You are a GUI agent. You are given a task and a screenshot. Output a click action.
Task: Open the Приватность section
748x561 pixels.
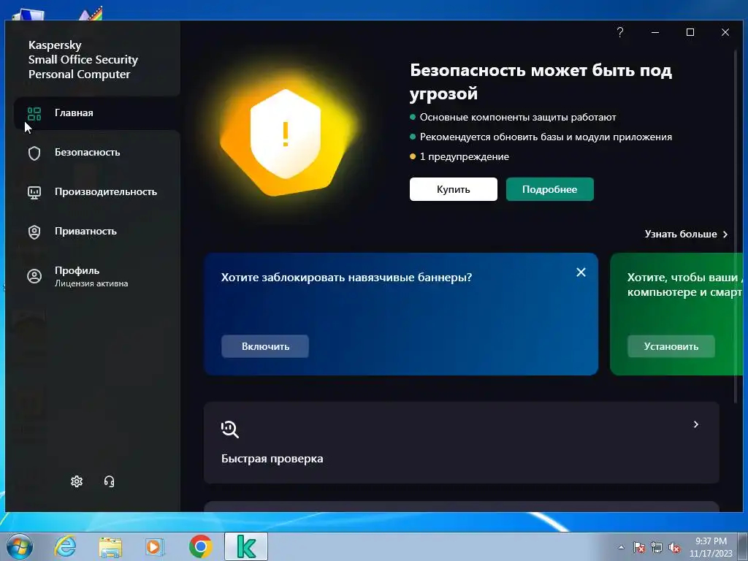tap(97, 232)
